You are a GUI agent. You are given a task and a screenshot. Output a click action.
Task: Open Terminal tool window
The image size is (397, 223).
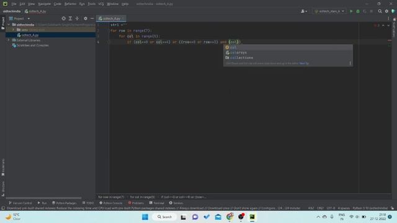tap(157, 203)
